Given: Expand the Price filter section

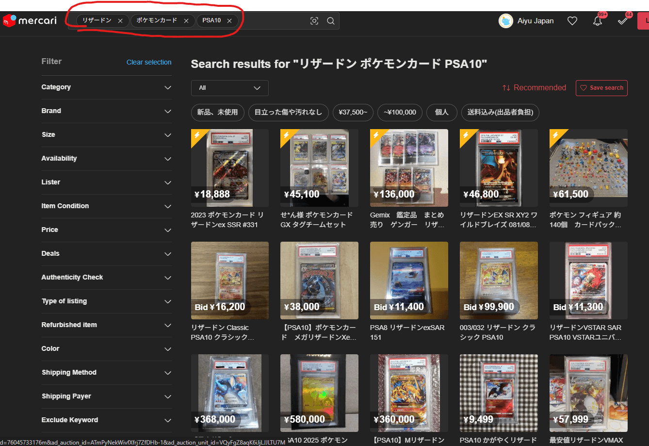Looking at the screenshot, I should pos(106,230).
